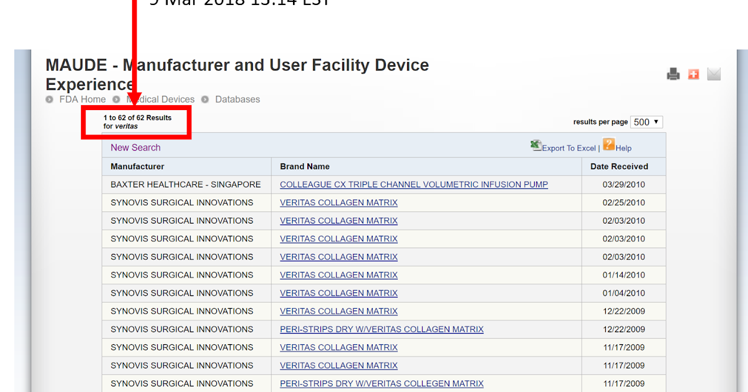Viewport: 748px width, 392px height.
Task: Open the Help link
Action: [623, 148]
